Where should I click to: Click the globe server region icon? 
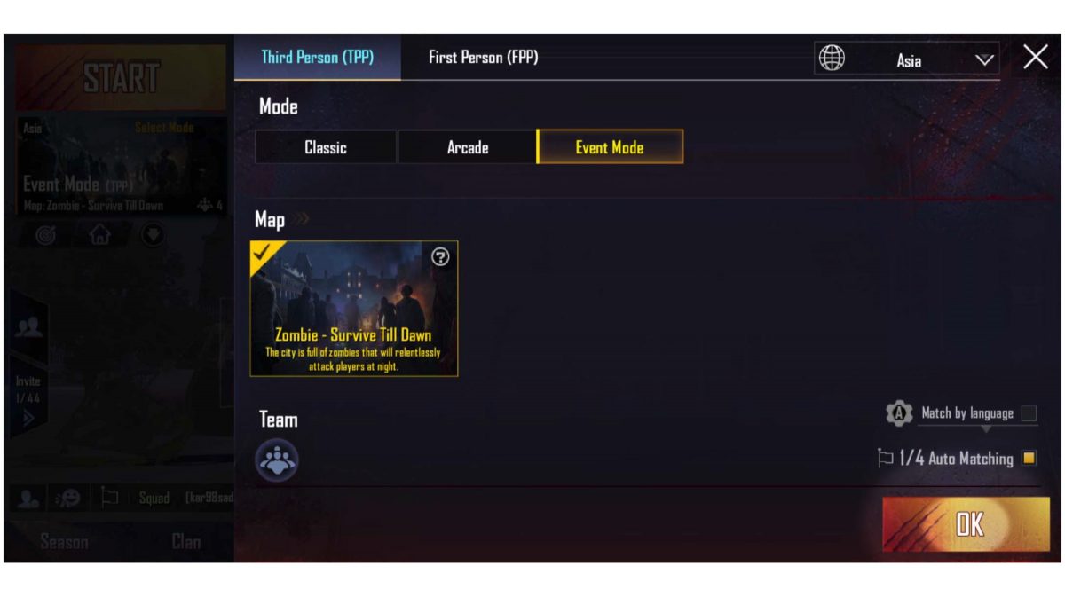(x=832, y=59)
